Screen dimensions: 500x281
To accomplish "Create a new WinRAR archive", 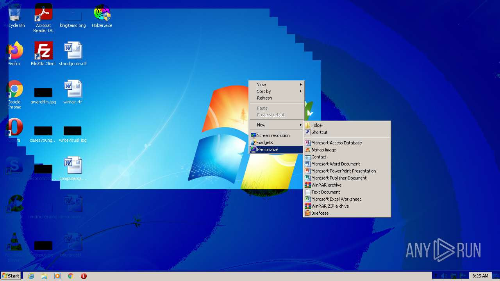I will (x=347, y=185).
